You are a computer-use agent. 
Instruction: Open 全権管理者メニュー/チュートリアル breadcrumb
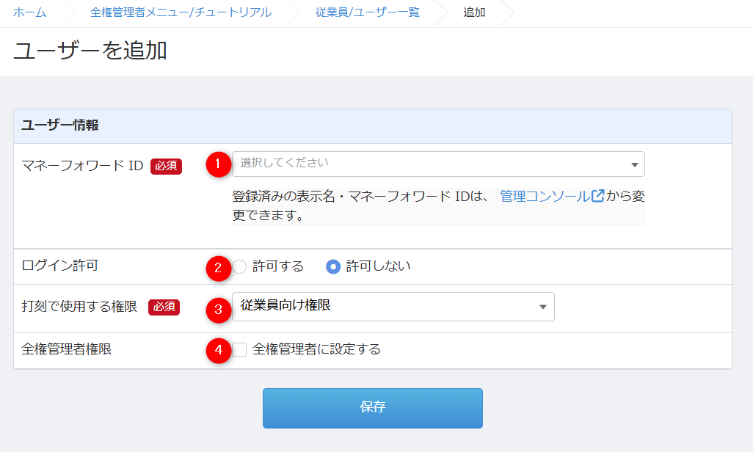click(180, 12)
